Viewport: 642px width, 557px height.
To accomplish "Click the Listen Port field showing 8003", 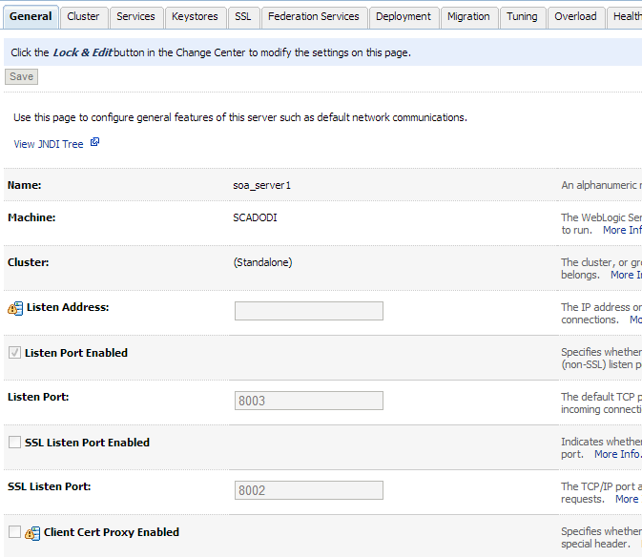I will (x=308, y=401).
